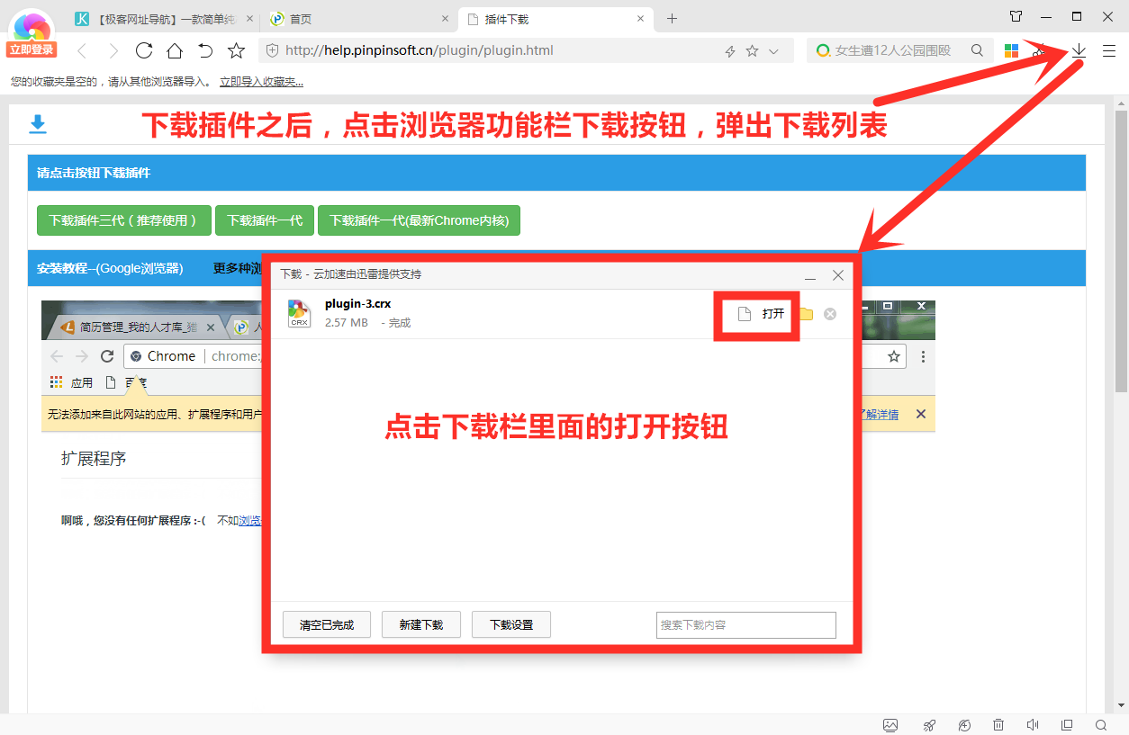Click the lightning fast-access icon in address bar
Viewport: 1129px width, 735px height.
pos(730,51)
